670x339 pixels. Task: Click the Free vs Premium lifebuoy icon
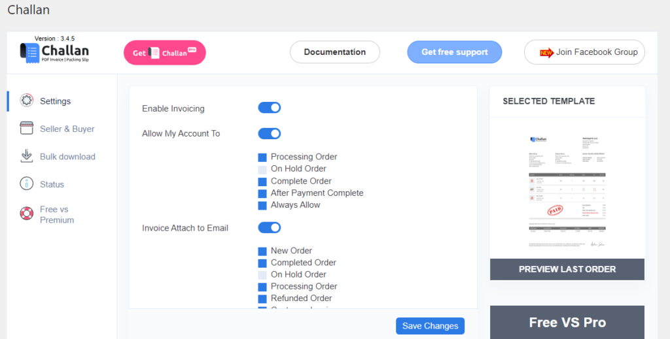point(26,213)
